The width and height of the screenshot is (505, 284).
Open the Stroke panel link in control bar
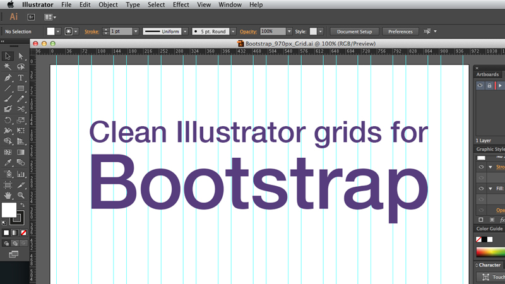(92, 32)
